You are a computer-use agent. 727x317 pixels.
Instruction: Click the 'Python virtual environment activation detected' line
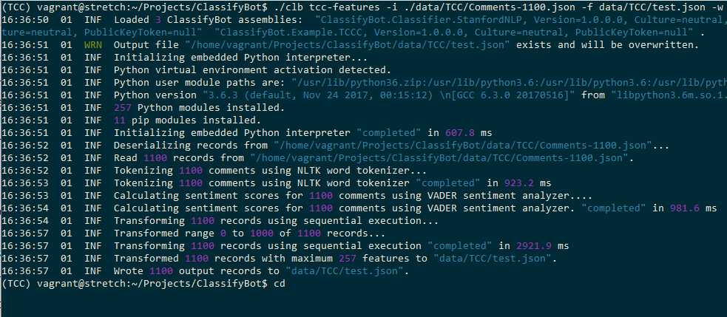[253, 70]
